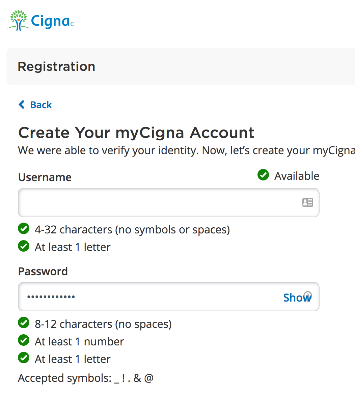This screenshot has height=396, width=355.
Task: Click the checkmark beside 4-32 characters rule
Action: pos(24,229)
